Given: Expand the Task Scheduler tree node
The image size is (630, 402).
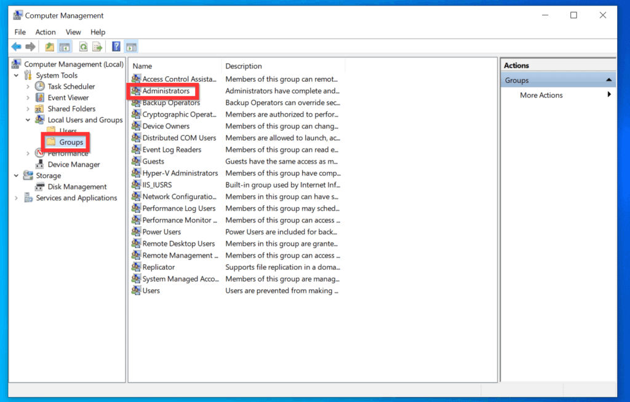Looking at the screenshot, I should tap(28, 87).
